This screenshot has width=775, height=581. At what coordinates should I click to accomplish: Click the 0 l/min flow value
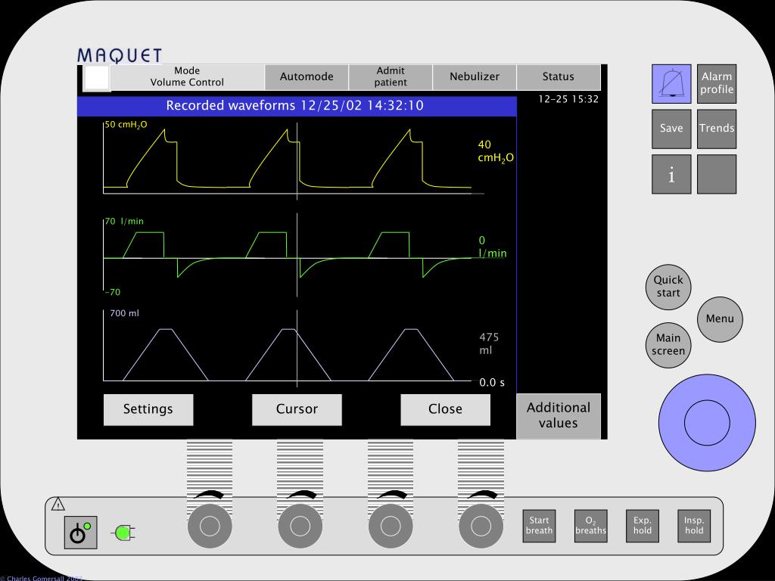pos(492,247)
